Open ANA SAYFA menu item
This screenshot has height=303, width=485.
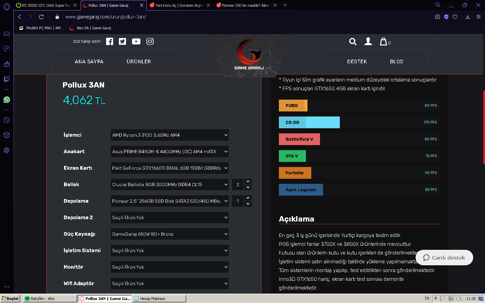[x=89, y=62]
